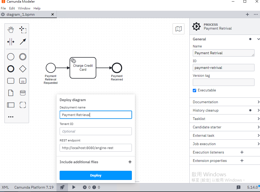Image resolution: width=260 pixels, height=192 pixels.
Task: Create a data store reference
Action: [x=23, y=93]
